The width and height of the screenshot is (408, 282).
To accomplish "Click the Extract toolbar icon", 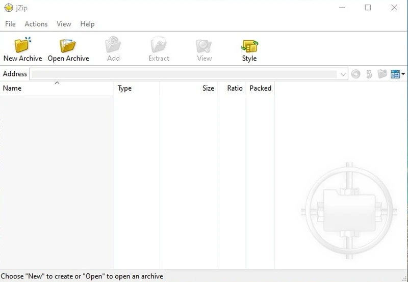I will point(159,46).
